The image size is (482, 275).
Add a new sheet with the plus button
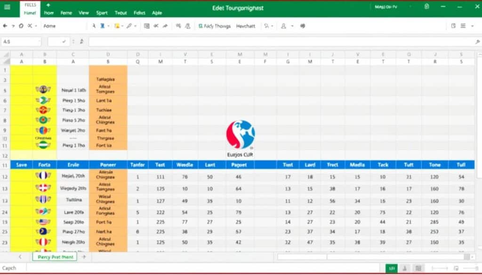pos(84,257)
